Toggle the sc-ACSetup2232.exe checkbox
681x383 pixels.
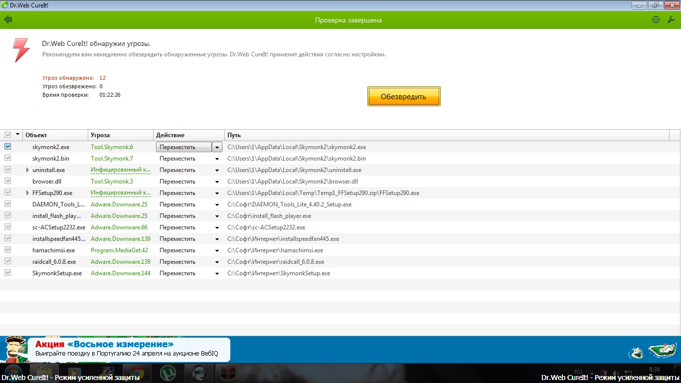7,227
